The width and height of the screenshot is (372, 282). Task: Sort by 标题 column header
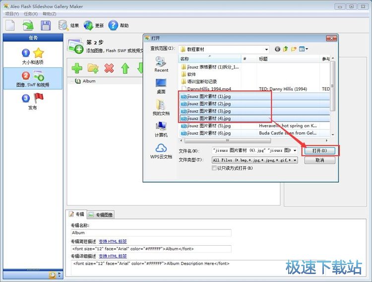(288, 59)
